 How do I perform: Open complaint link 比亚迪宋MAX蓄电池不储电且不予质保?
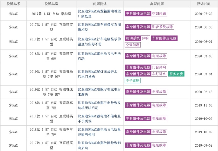point(99,118)
